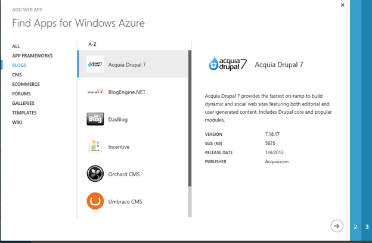Jump to wizard step 2
Viewport: 372px width, 243px height.
[x=355, y=227]
